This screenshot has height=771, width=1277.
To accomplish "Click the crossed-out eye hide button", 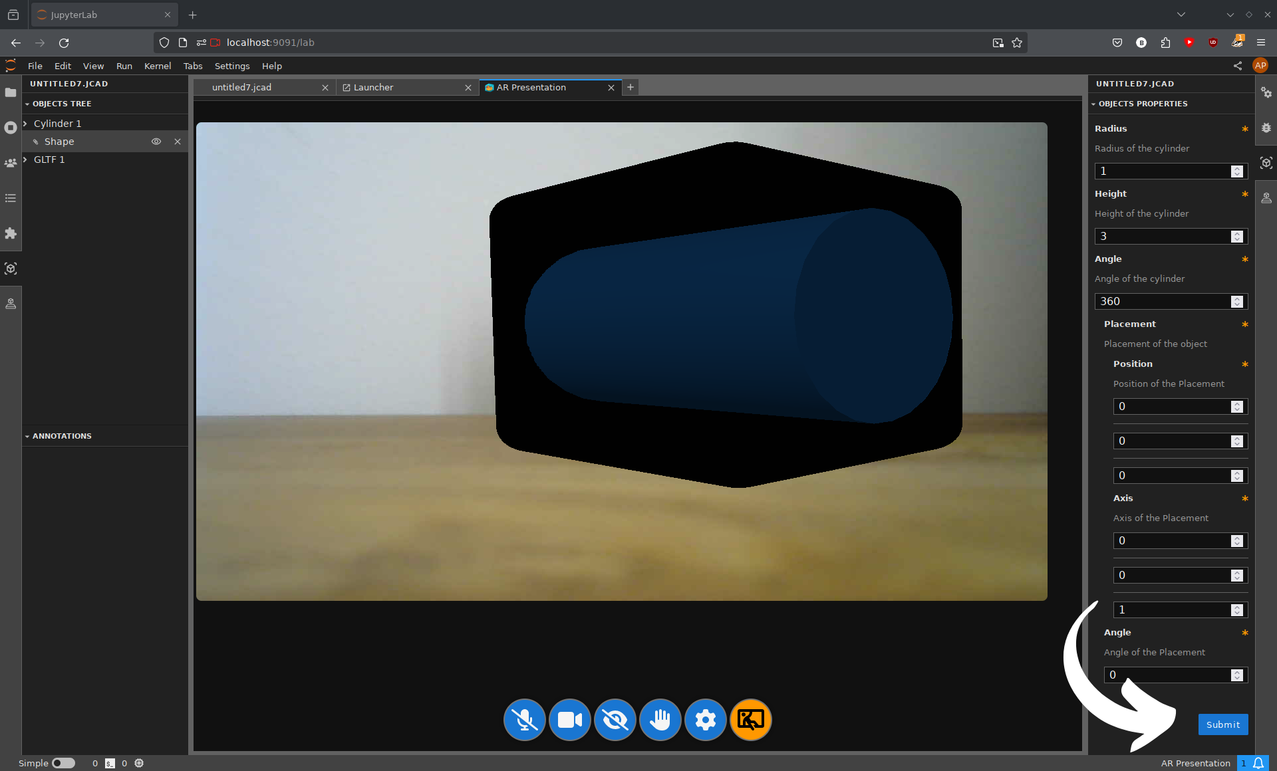I will 615,720.
